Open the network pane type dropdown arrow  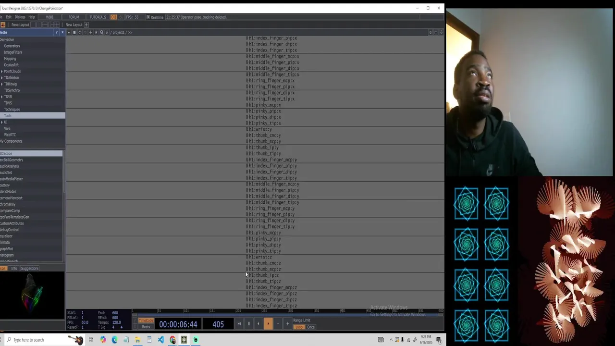(69, 32)
